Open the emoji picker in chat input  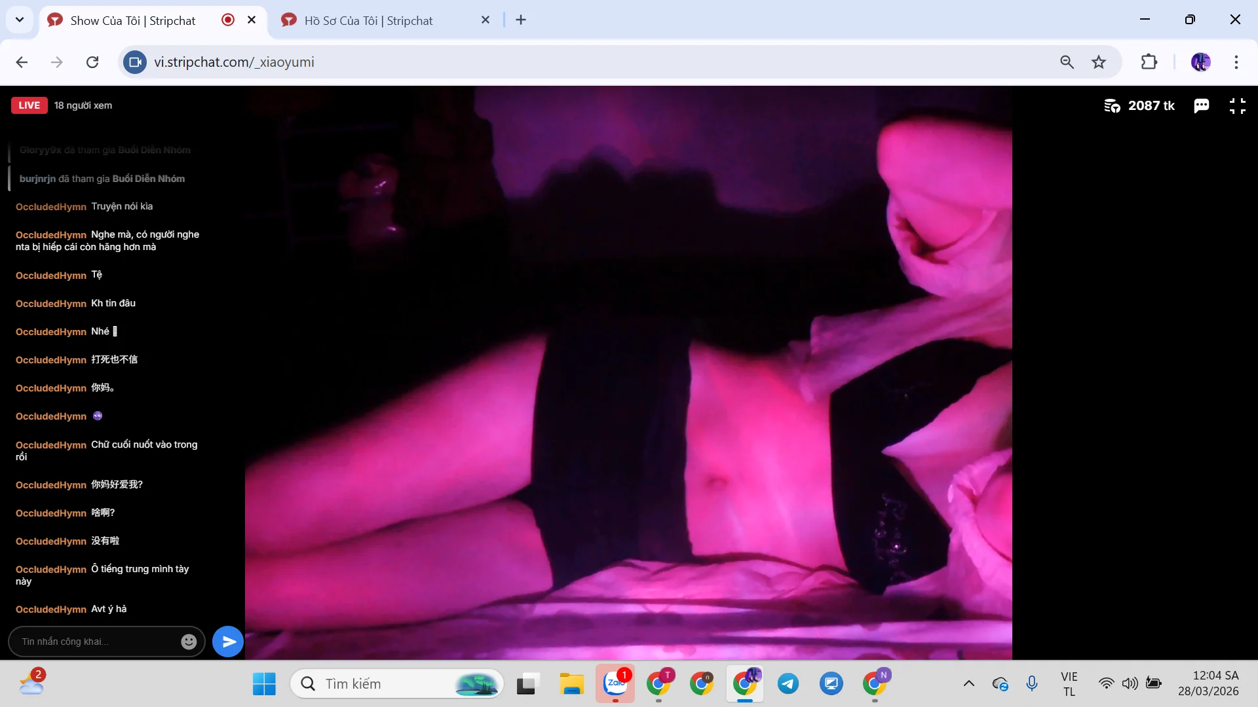tap(189, 642)
